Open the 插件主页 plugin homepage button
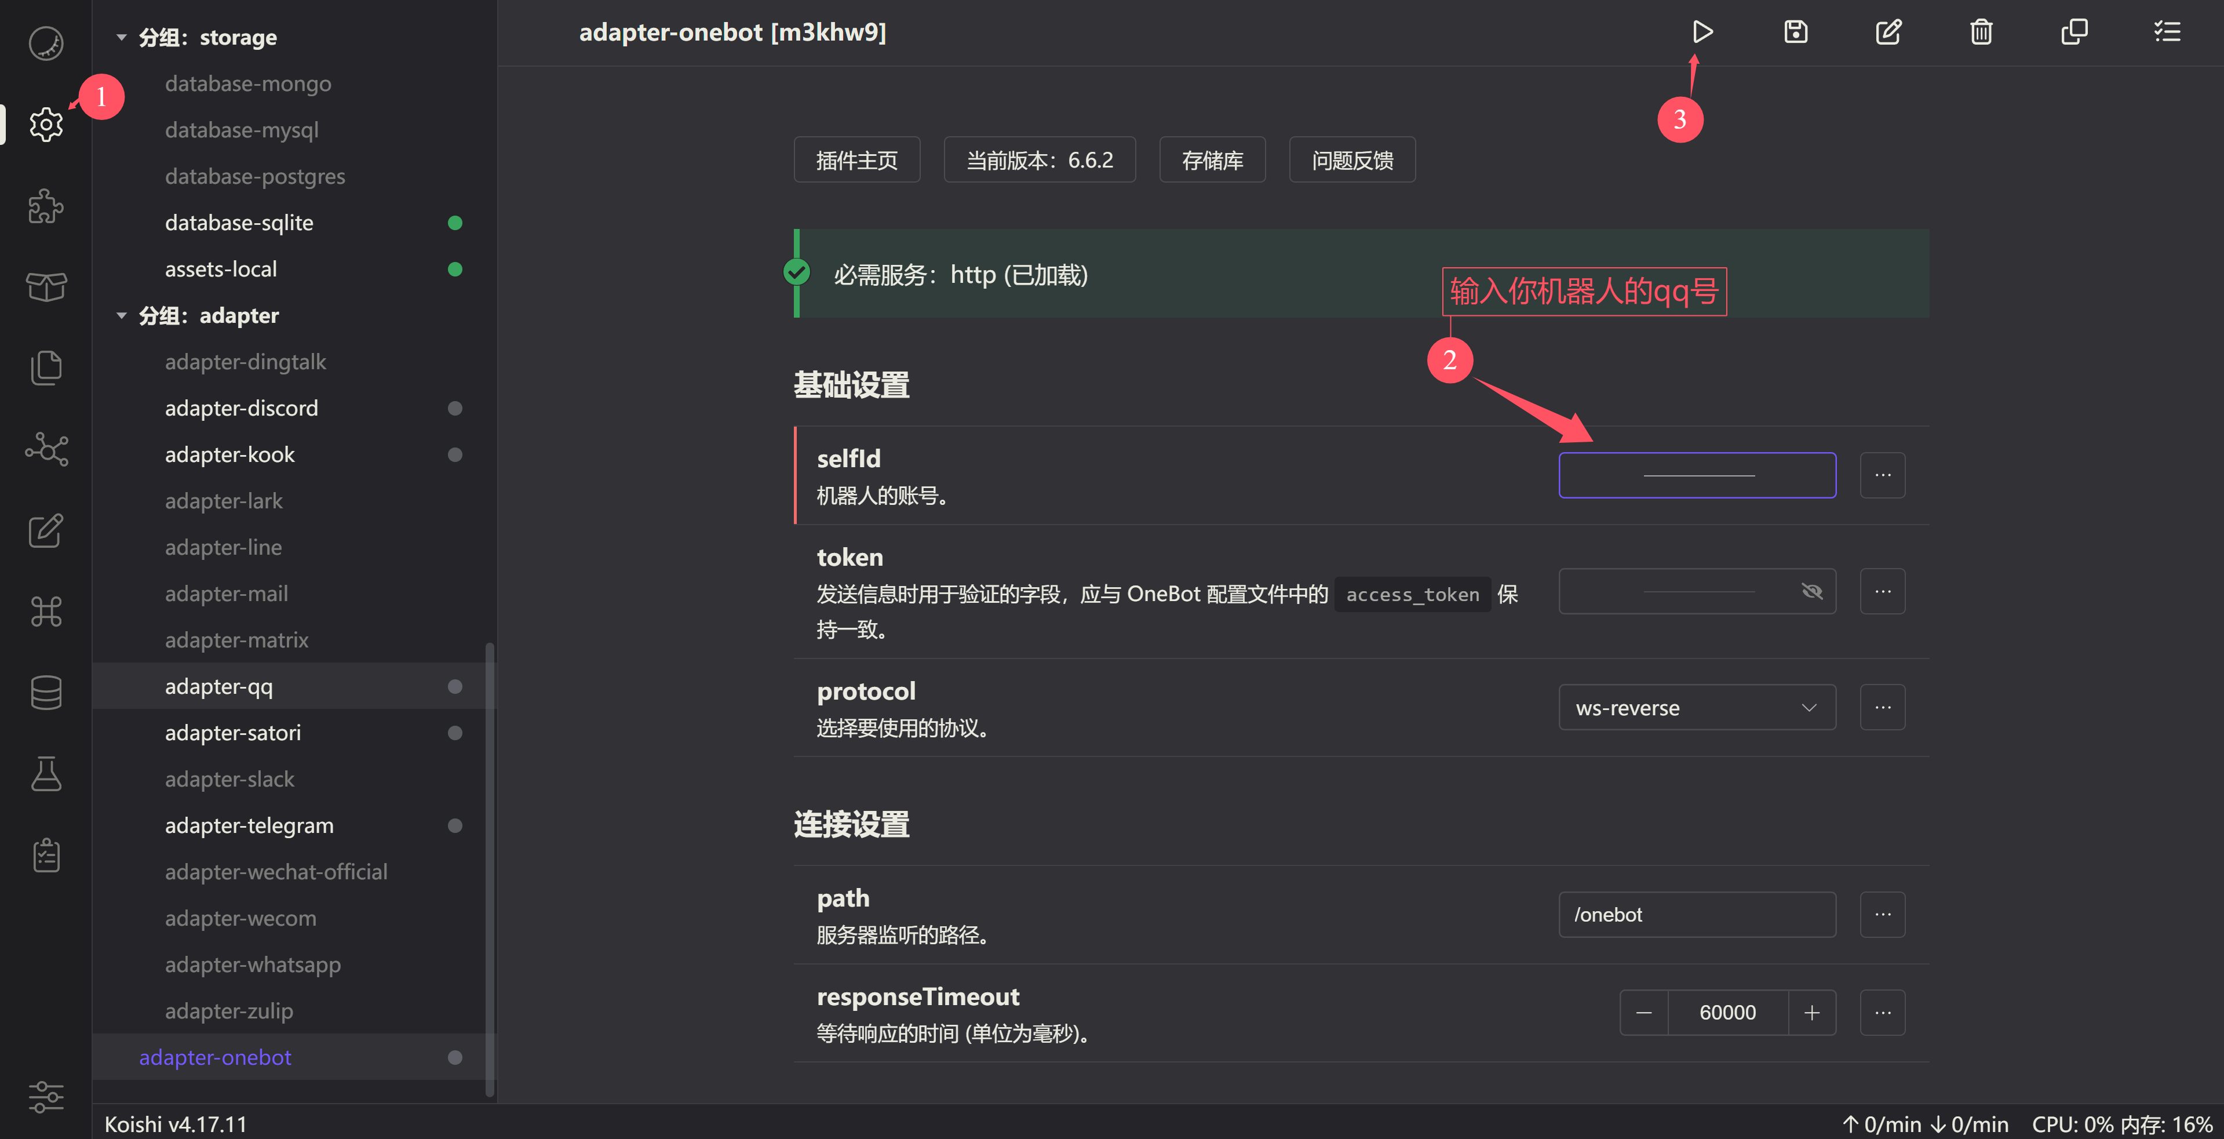Image resolution: width=2224 pixels, height=1139 pixels. click(x=856, y=159)
